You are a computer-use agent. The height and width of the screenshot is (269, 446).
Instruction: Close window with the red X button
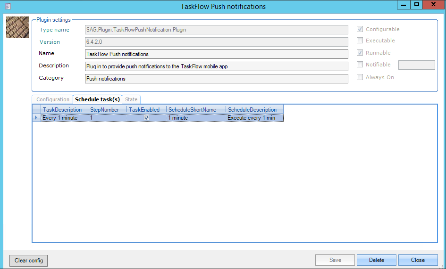pos(433,5)
